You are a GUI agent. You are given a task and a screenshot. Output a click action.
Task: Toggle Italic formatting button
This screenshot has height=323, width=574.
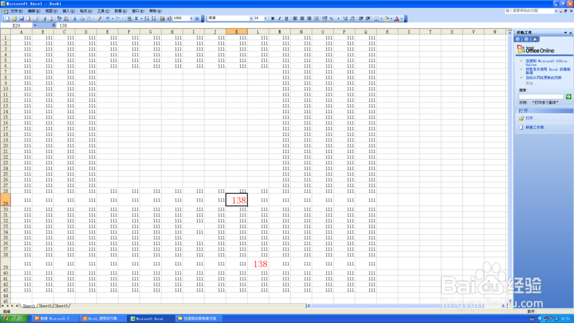tap(280, 18)
